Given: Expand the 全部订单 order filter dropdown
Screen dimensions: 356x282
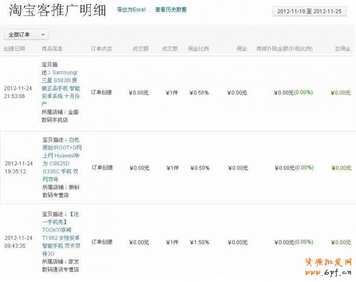Looking at the screenshot, I should click(x=26, y=35).
